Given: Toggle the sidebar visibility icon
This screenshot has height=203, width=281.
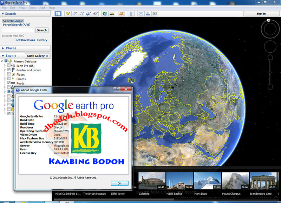Looking at the screenshot, I should (58, 14).
